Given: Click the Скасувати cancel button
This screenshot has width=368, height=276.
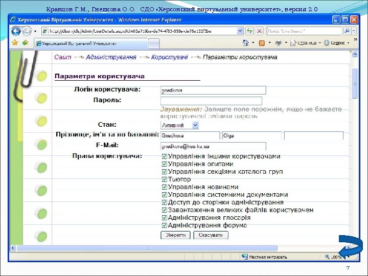Looking at the screenshot, I should [x=211, y=235].
